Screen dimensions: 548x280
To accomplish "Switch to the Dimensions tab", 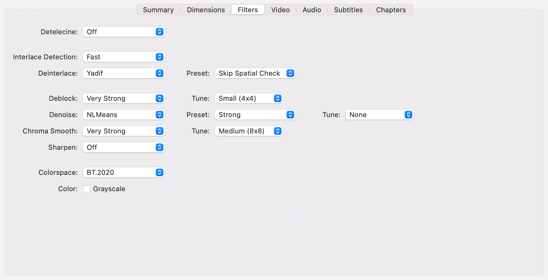I will (206, 10).
